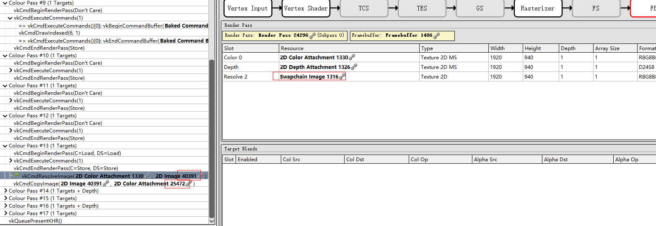Click link icon next to Framebuffer 1406

436,36
